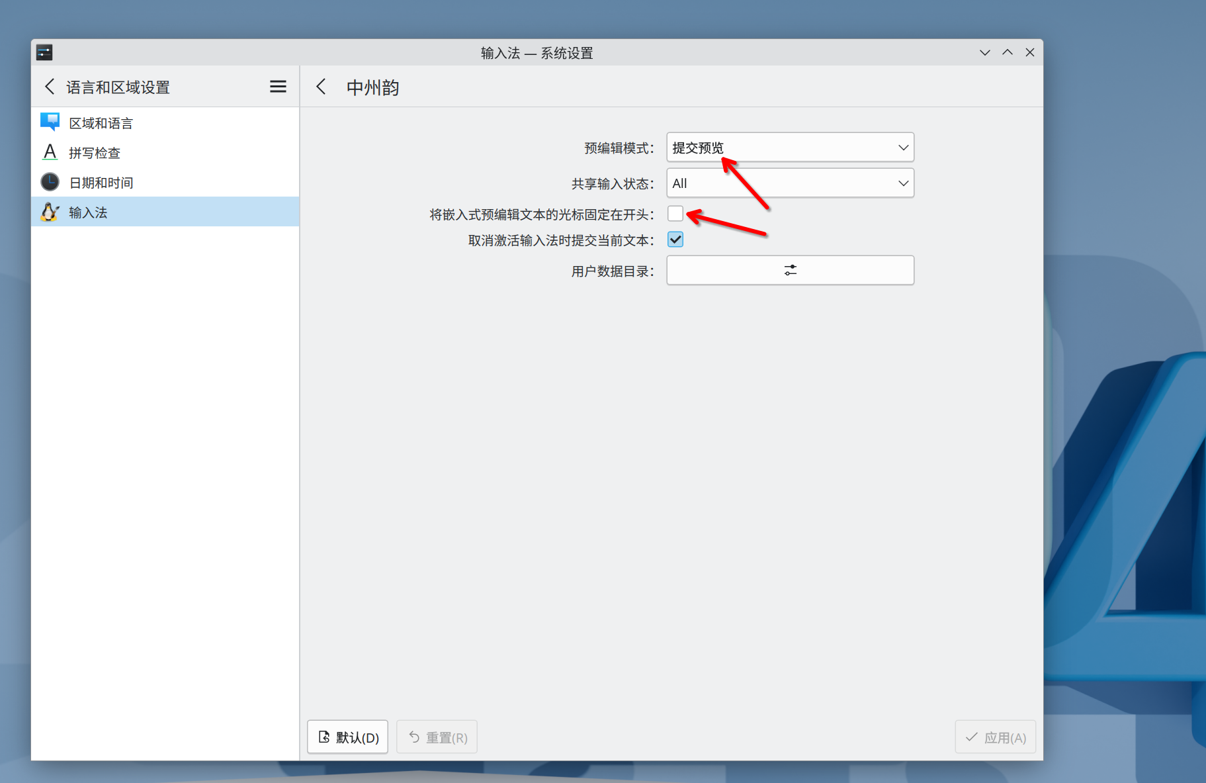Enable 将嵌入式预编辑文本的光标固定在开头 checkbox
The width and height of the screenshot is (1206, 783).
[x=675, y=213]
